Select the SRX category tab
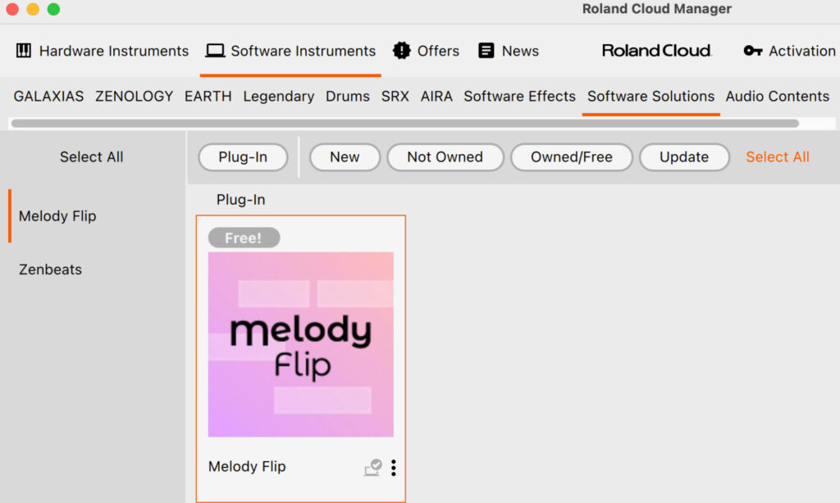Image resolution: width=840 pixels, height=503 pixels. click(395, 97)
